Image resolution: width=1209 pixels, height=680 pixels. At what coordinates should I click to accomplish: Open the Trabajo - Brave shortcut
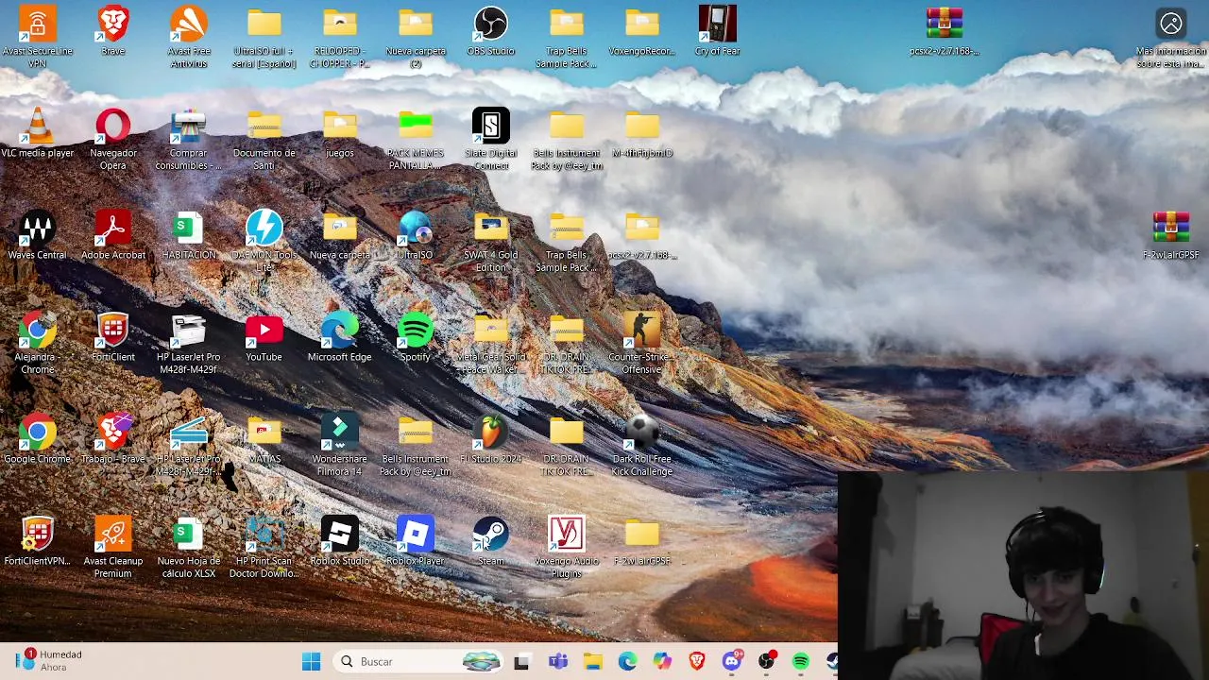click(113, 439)
